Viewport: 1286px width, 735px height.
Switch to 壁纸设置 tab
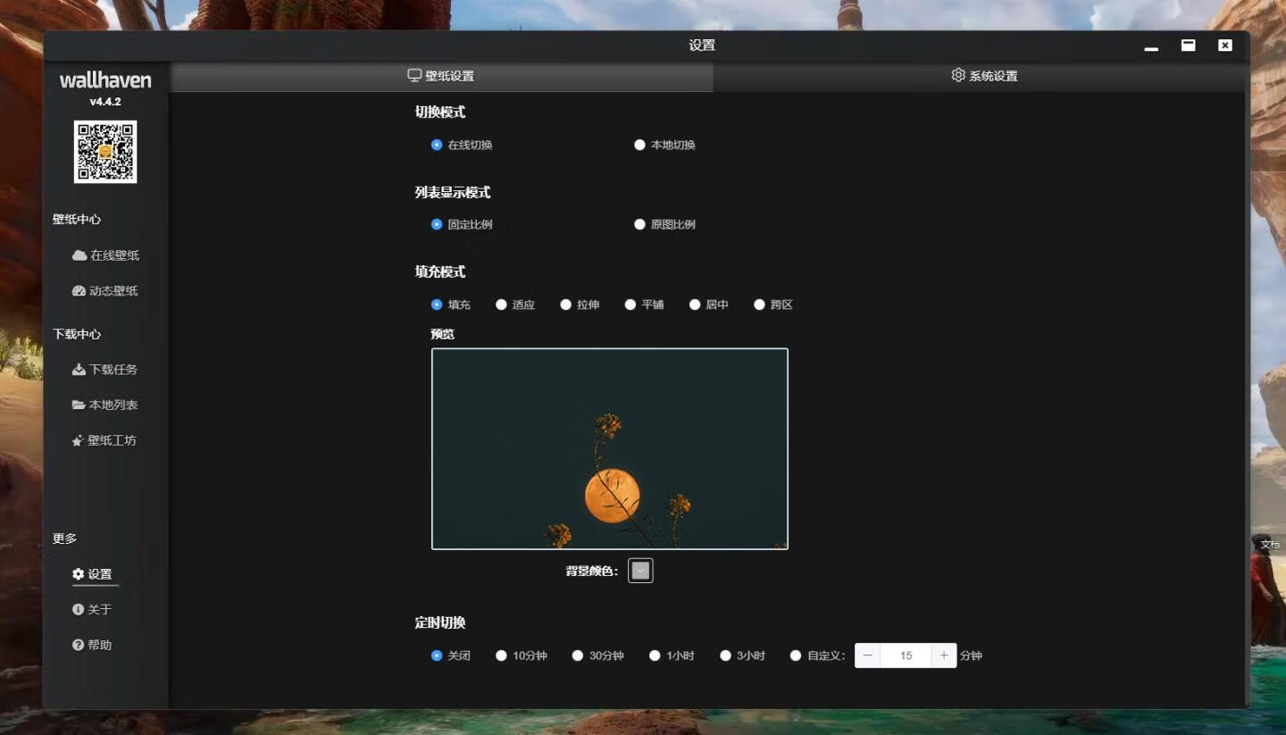coord(441,76)
